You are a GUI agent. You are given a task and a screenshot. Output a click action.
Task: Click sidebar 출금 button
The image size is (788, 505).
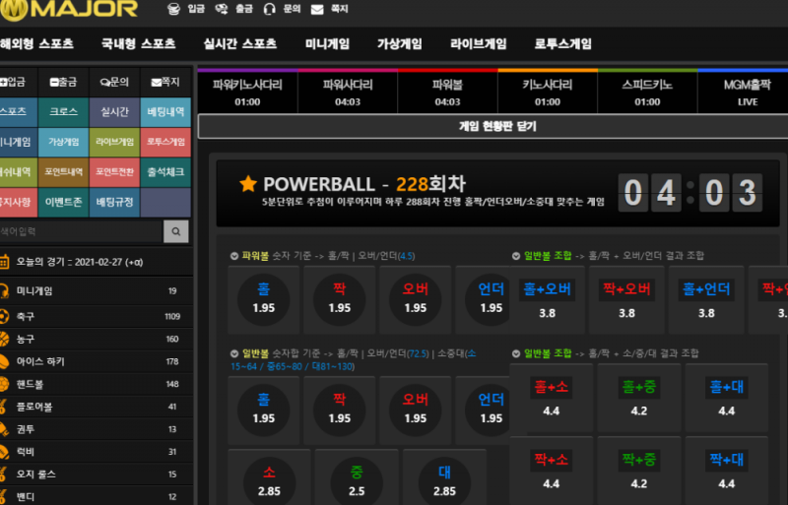[64, 82]
